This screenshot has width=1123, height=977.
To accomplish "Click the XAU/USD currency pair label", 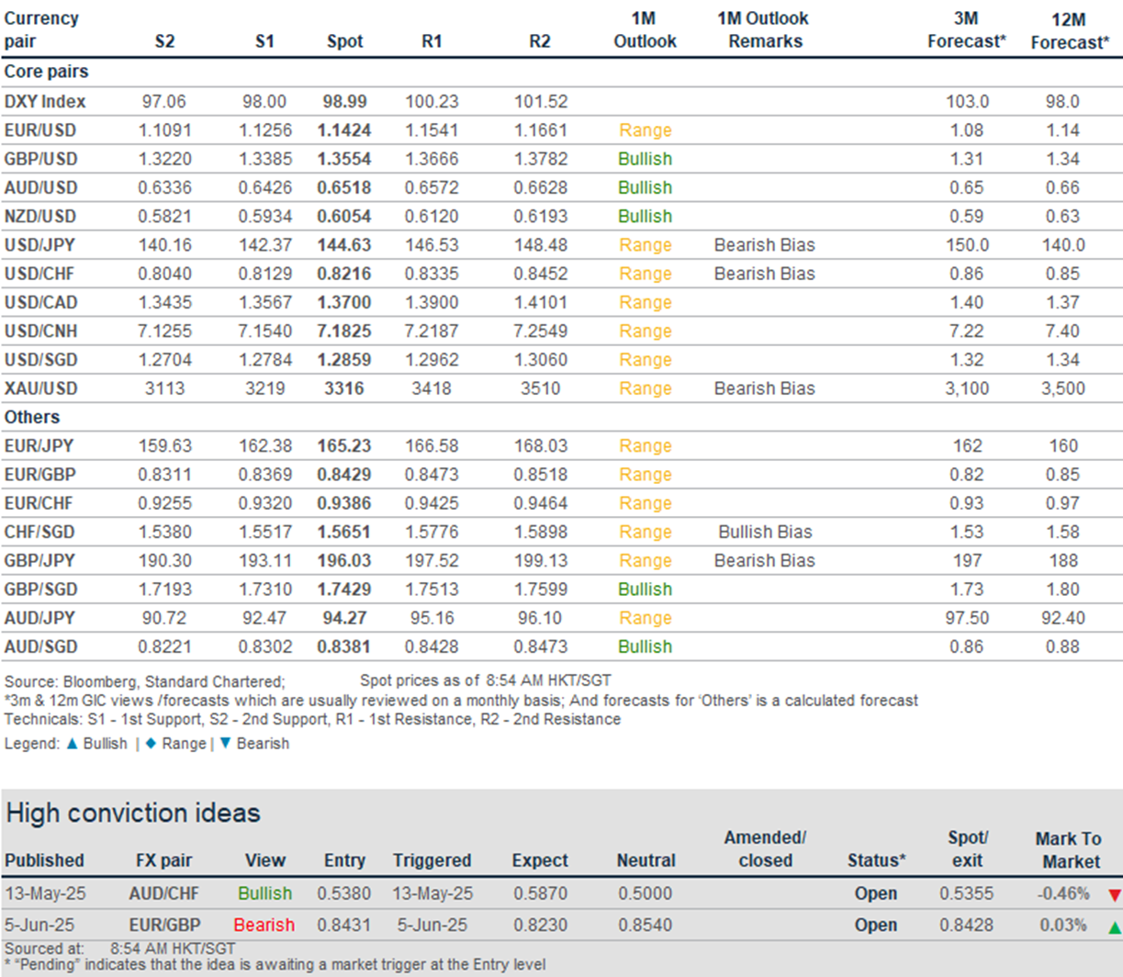I will [40, 388].
